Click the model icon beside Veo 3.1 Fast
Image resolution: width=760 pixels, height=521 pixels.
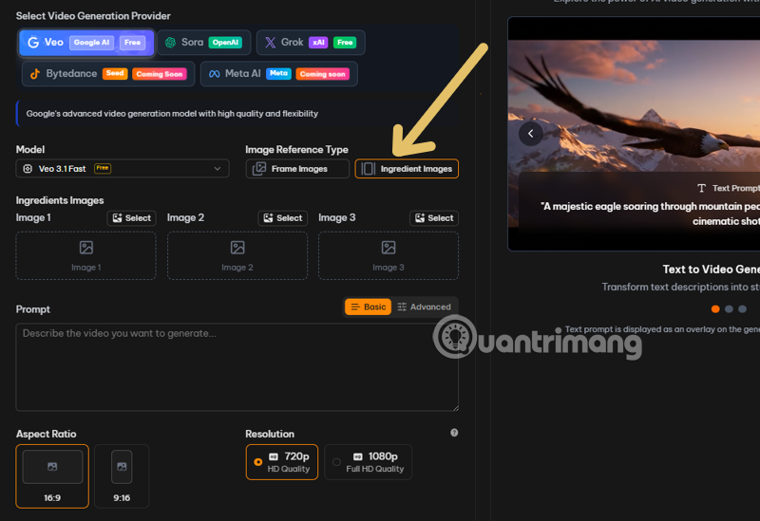pyautogui.click(x=28, y=169)
